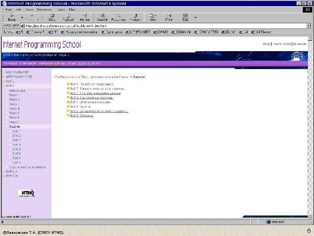Select Лаб 3 in the sidebar tree

17,140
